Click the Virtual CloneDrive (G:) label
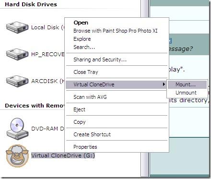211x179 pixels. 63,155
